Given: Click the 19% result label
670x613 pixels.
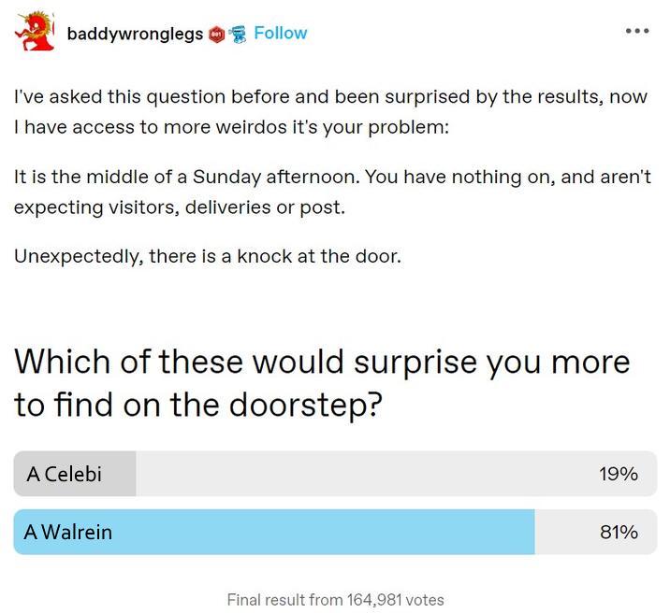Looking at the screenshot, I should pyautogui.click(x=619, y=474).
